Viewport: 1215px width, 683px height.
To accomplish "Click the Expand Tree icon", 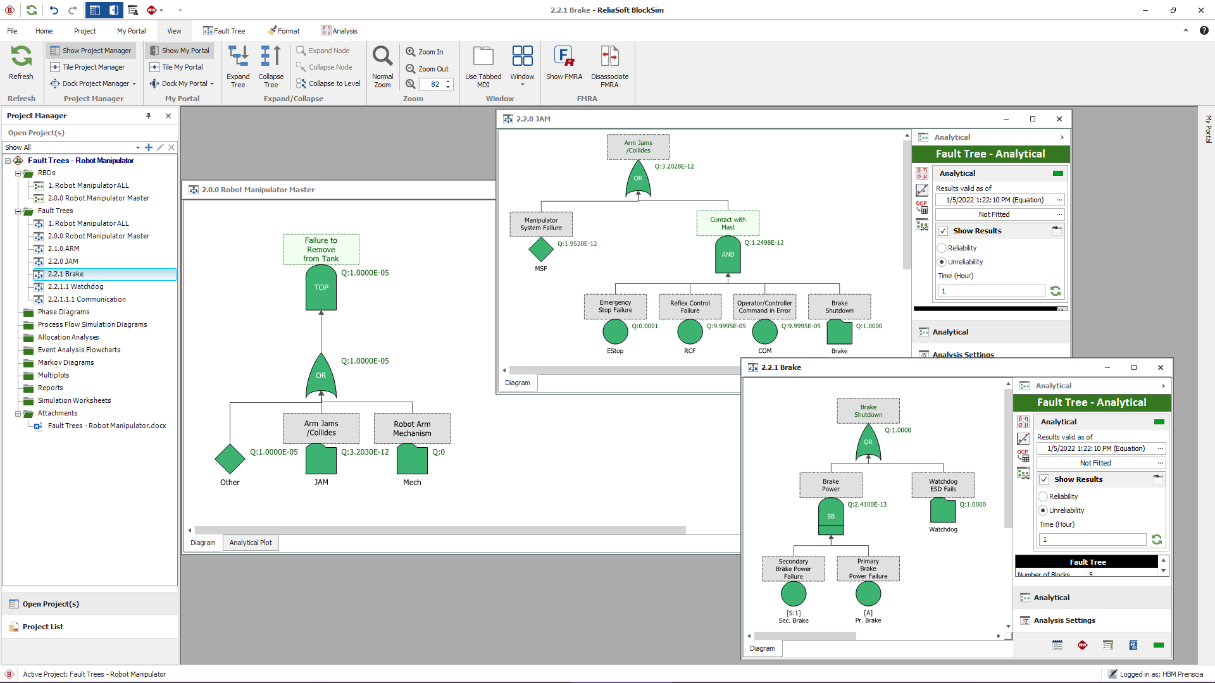I will (x=238, y=56).
